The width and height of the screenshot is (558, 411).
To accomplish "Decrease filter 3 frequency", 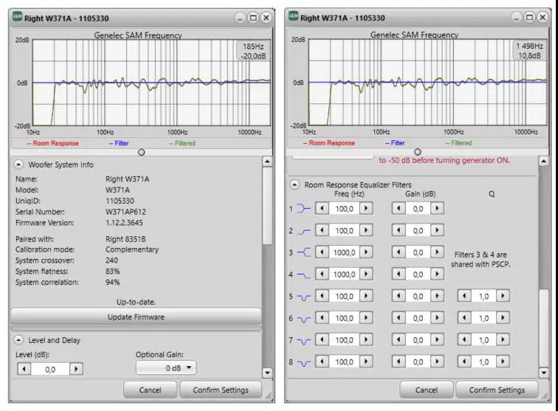I will pos(322,252).
